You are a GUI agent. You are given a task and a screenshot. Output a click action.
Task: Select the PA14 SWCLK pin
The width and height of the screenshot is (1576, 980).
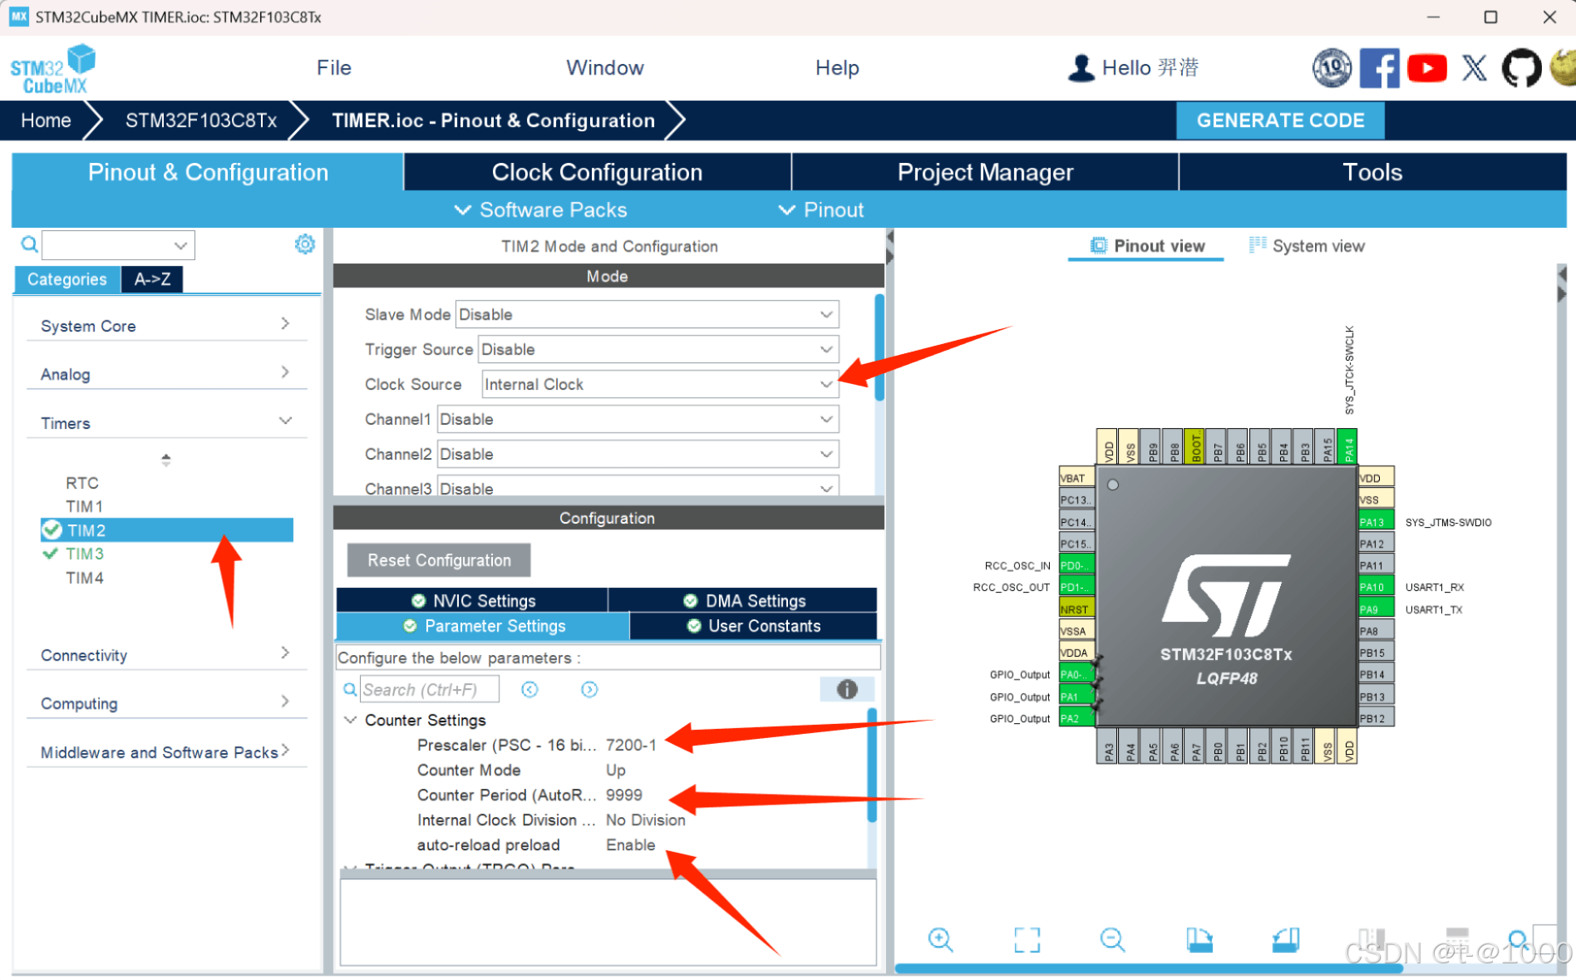1348,446
